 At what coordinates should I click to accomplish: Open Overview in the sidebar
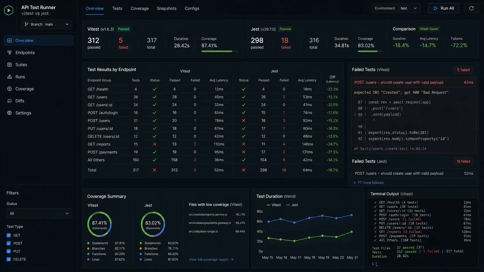tap(38, 40)
